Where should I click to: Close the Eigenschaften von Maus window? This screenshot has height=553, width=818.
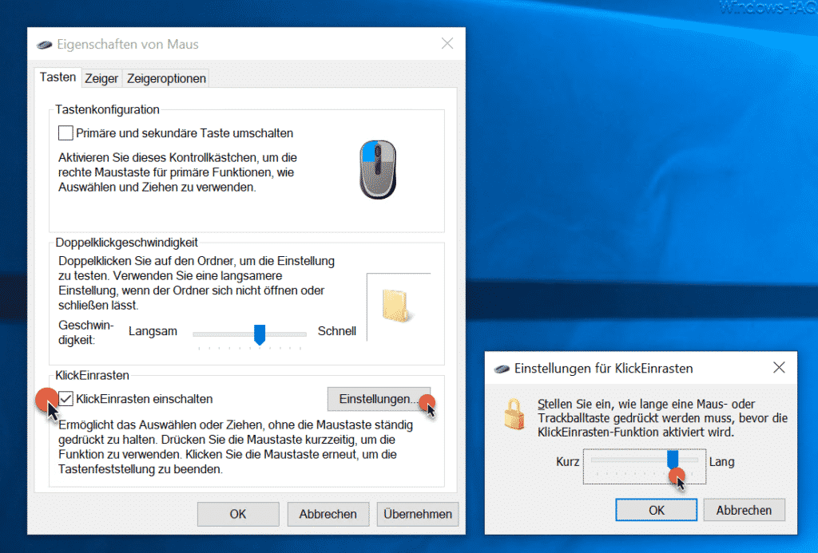click(447, 44)
